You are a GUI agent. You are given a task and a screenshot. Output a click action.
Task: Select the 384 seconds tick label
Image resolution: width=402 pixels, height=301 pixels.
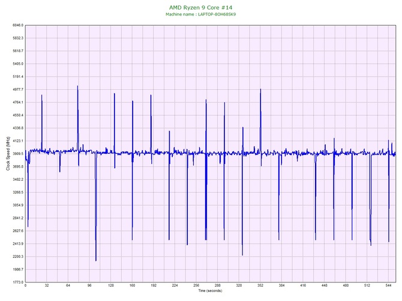(281, 285)
